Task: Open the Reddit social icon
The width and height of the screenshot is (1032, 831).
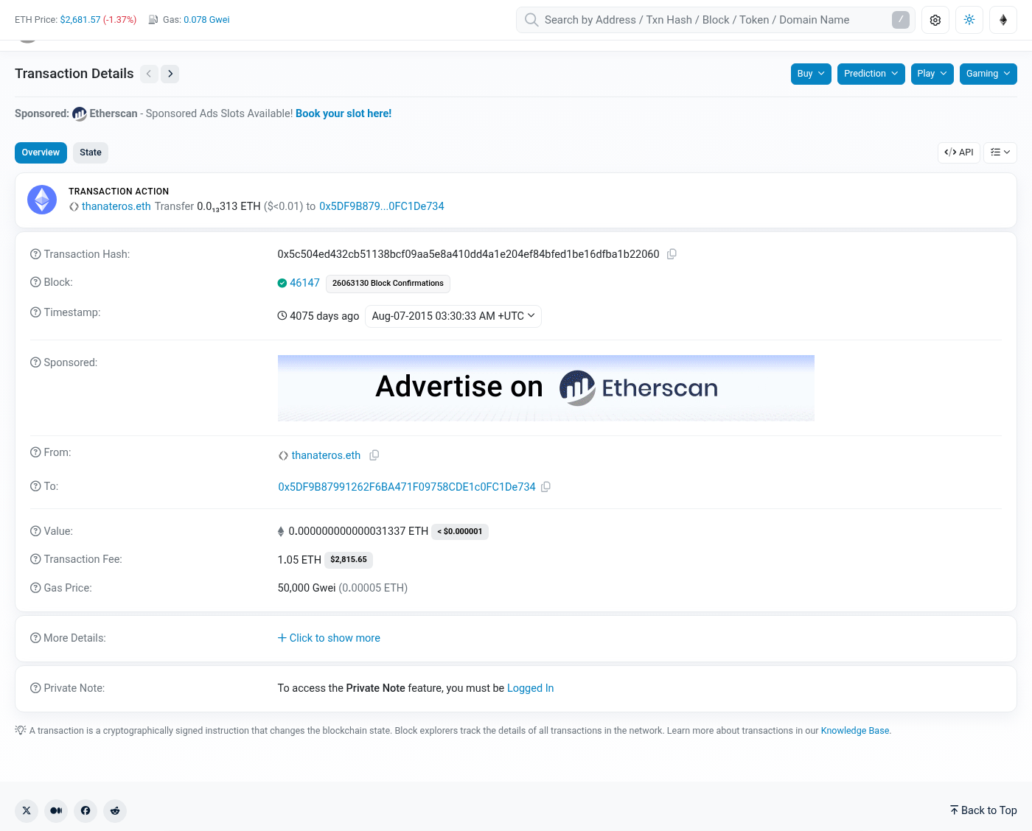Action: [x=115, y=810]
